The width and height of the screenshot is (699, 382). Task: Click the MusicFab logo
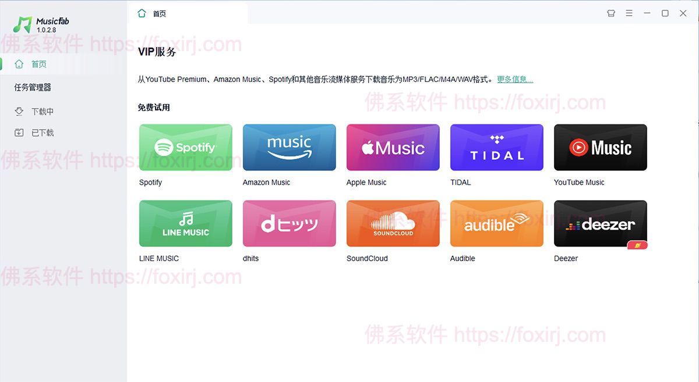41,23
